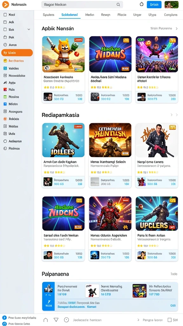Click the Kamari link in Palpanaena banner
Screen dimensions: 183x326
92,307
